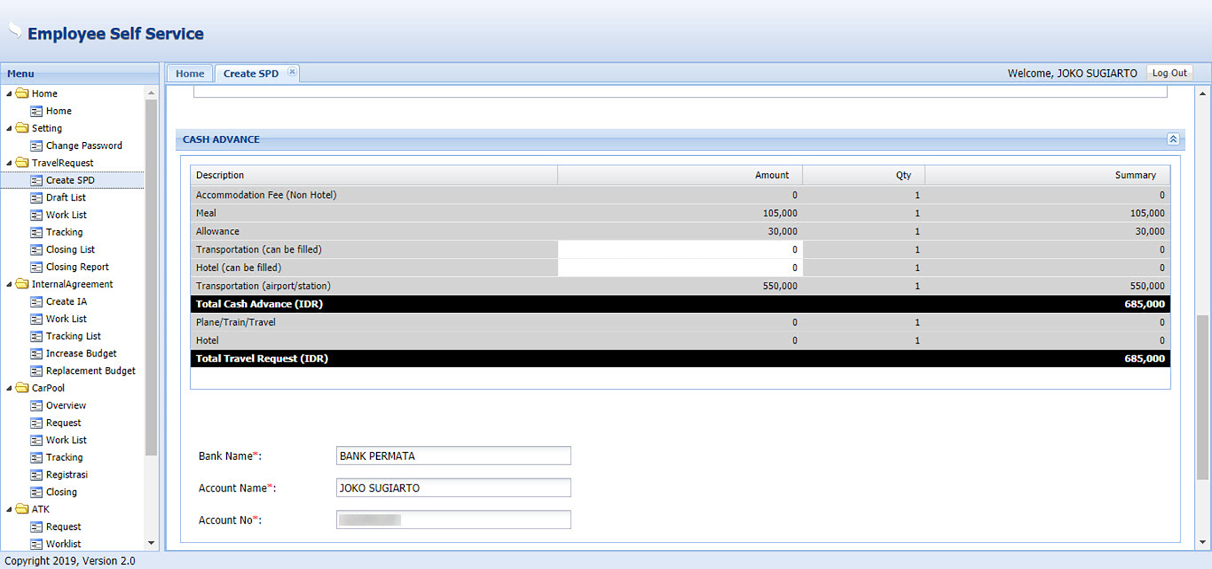1212x569 pixels.
Task: Click the Transportation (can be filled) amount field
Action: coord(679,250)
